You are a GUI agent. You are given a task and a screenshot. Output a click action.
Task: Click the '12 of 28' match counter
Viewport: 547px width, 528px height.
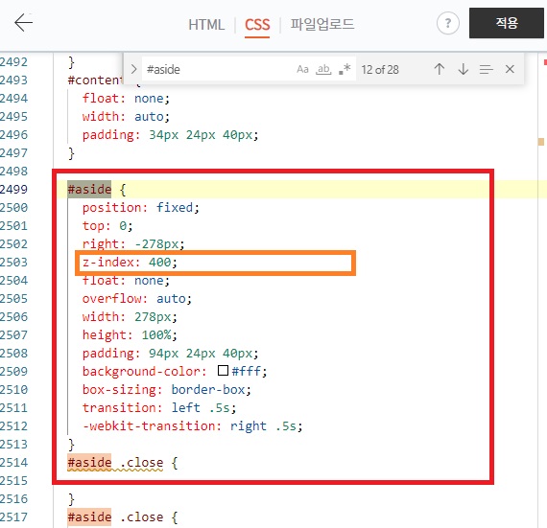tap(380, 70)
